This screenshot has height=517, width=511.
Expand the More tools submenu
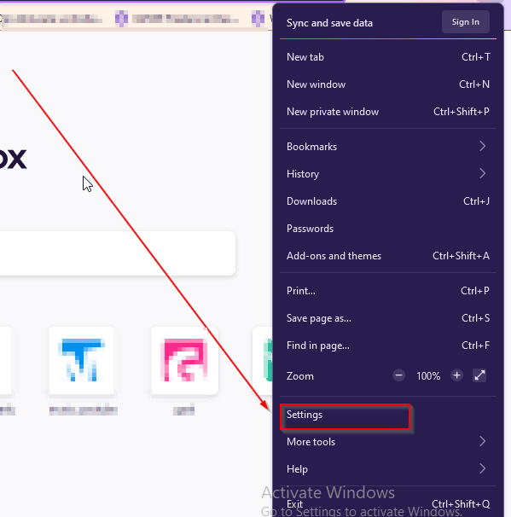(x=388, y=442)
